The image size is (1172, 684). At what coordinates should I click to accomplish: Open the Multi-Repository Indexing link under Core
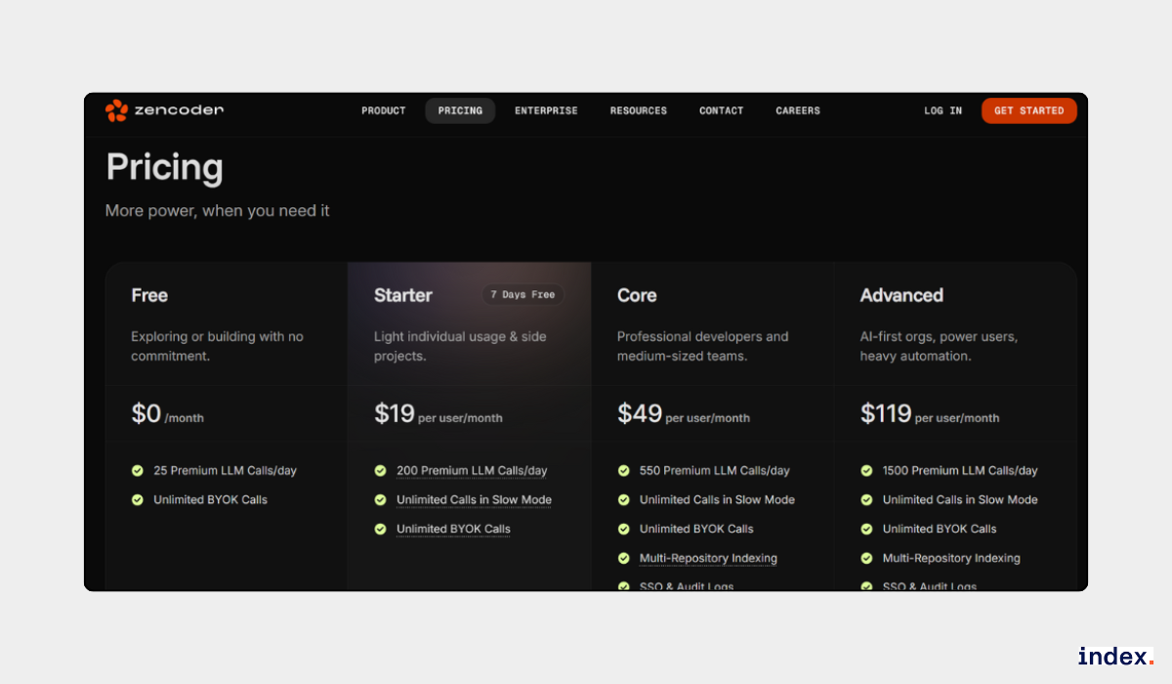[707, 558]
